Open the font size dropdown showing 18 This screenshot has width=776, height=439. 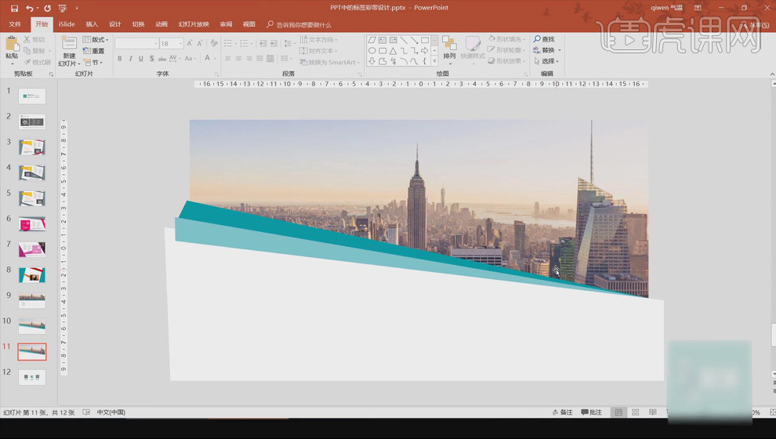click(180, 44)
